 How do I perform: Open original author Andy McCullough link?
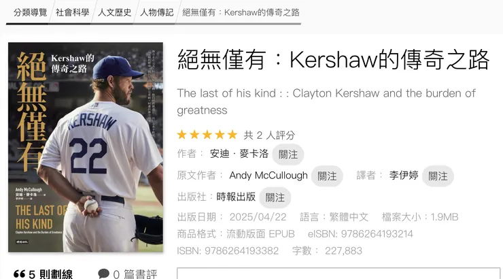268,176
